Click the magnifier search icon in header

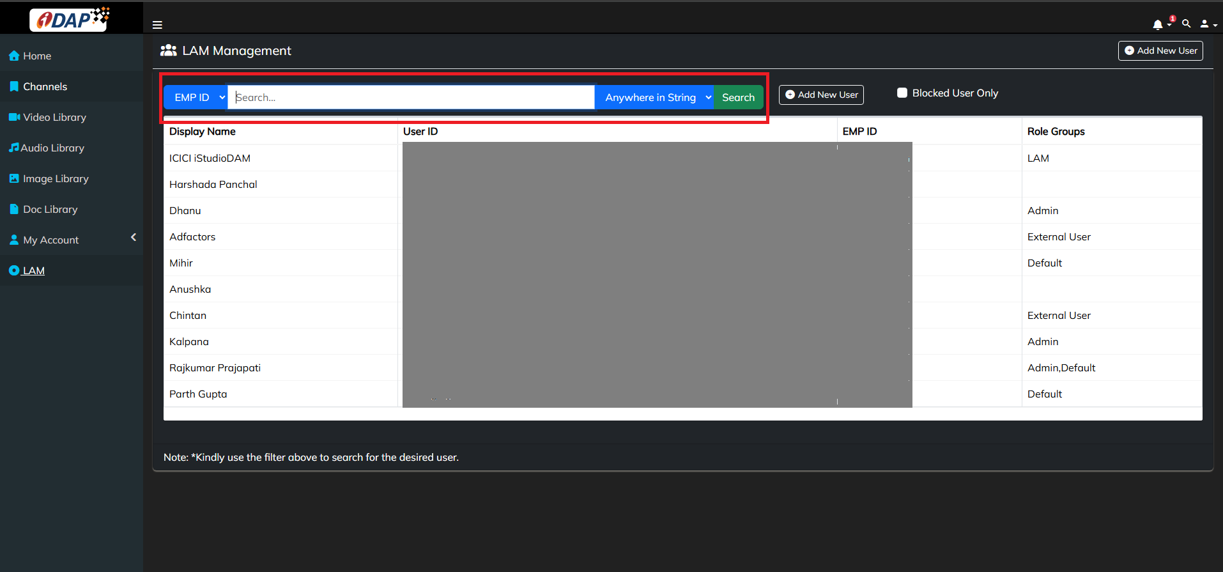[x=1186, y=24]
